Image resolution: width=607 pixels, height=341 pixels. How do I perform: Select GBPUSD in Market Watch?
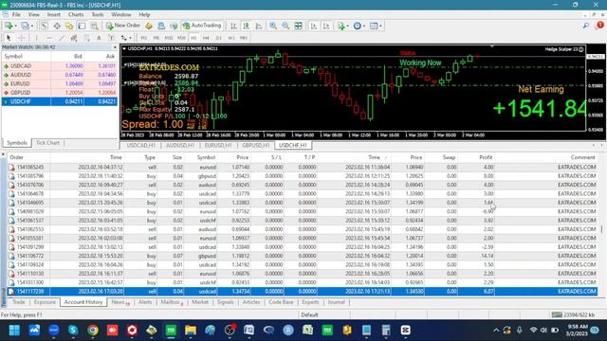[60, 93]
